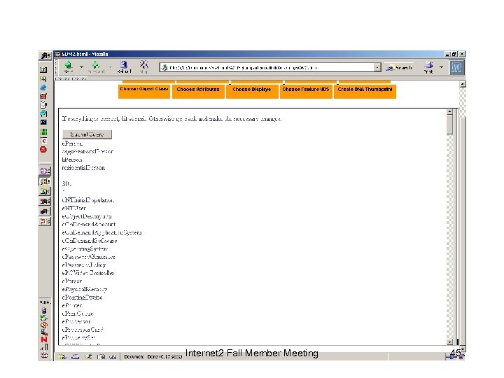Click the Mozilla throbber logo
The height and width of the screenshot is (378, 504).
456,67
